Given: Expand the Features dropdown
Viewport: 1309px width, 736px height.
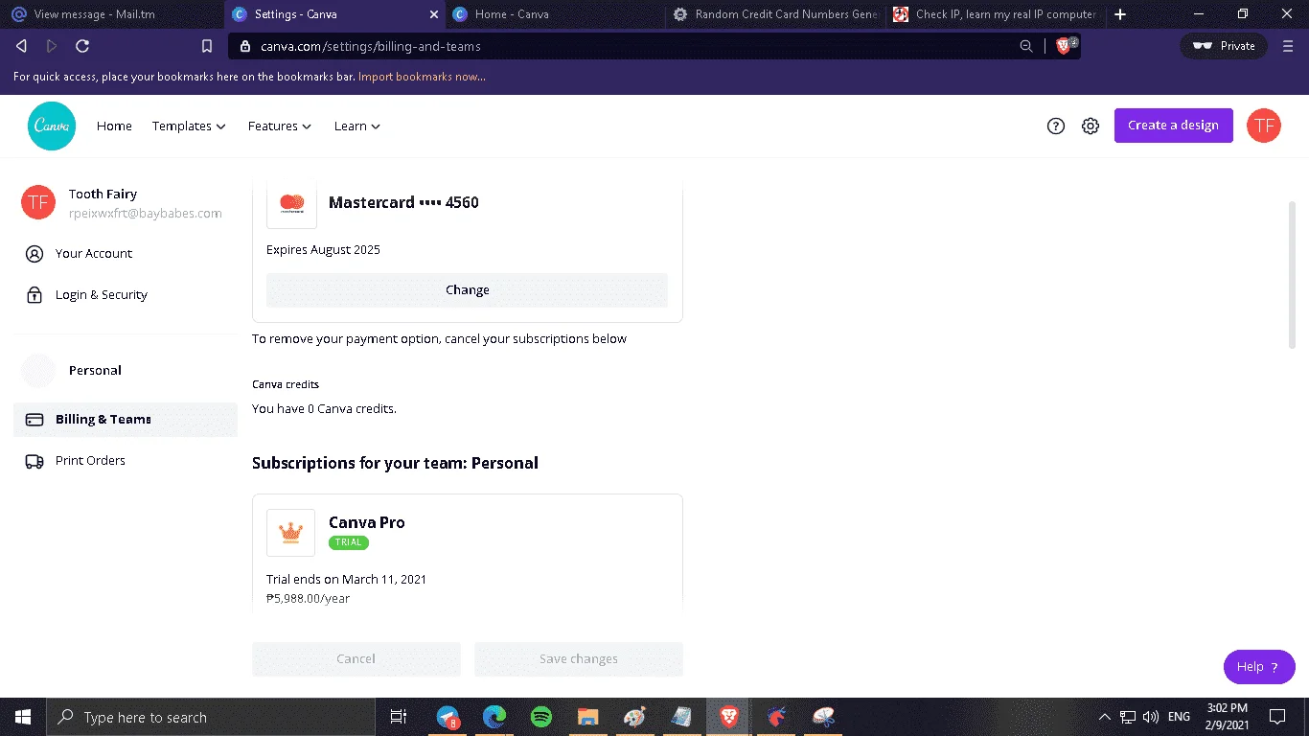Looking at the screenshot, I should [280, 126].
